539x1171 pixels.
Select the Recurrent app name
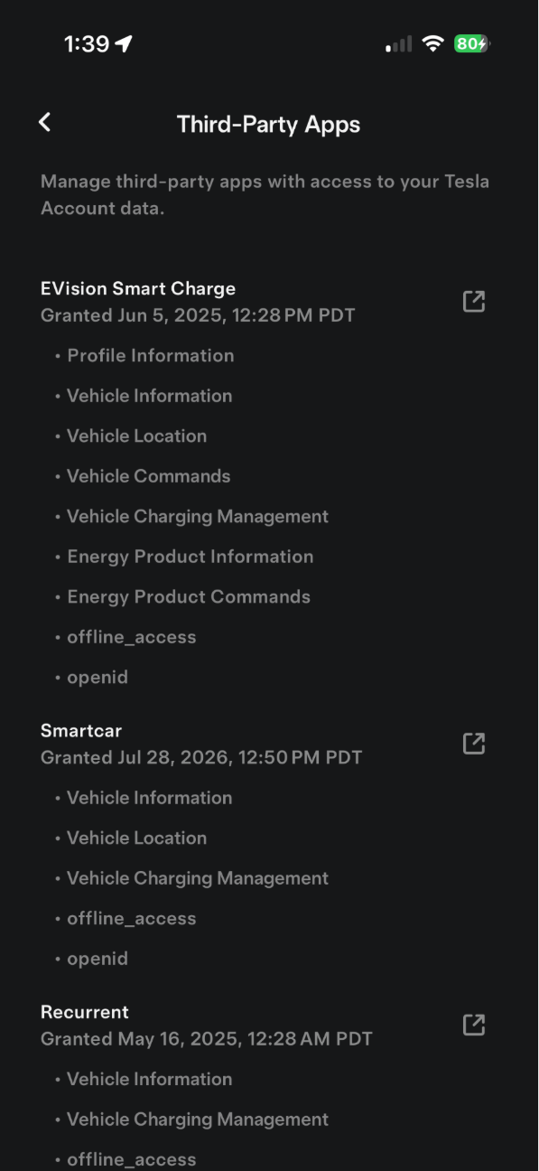85,1012
